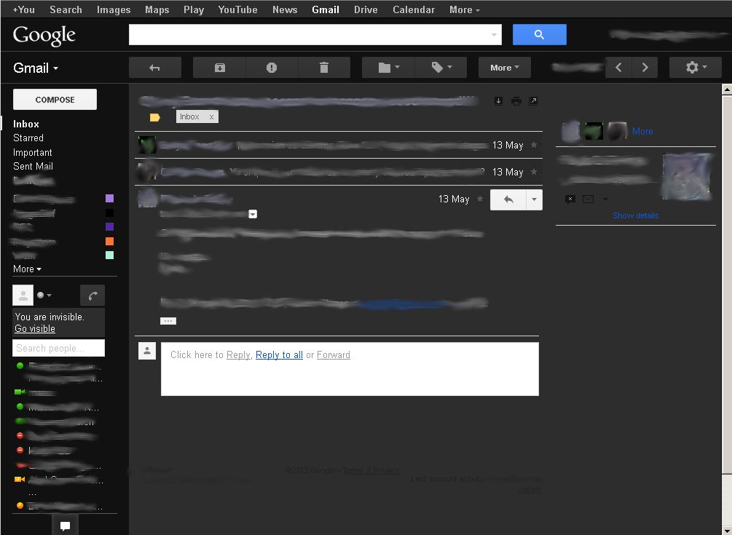This screenshot has height=535, width=732.
Task: Open the message in a new window
Action: [x=533, y=100]
